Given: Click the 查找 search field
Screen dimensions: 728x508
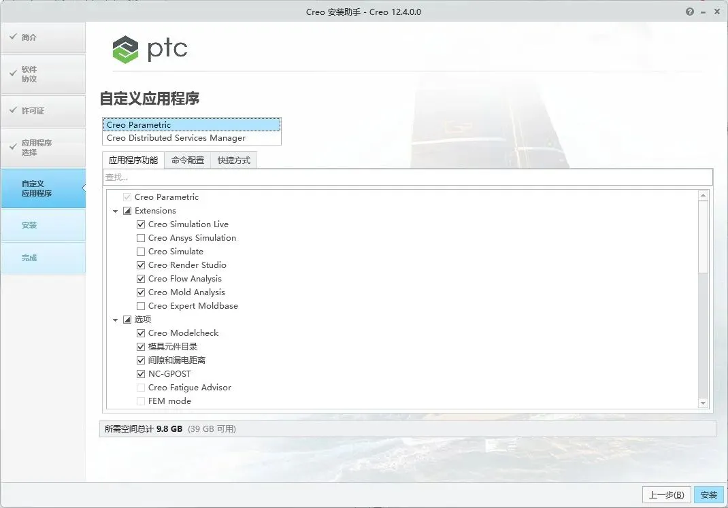Looking at the screenshot, I should click(408, 177).
